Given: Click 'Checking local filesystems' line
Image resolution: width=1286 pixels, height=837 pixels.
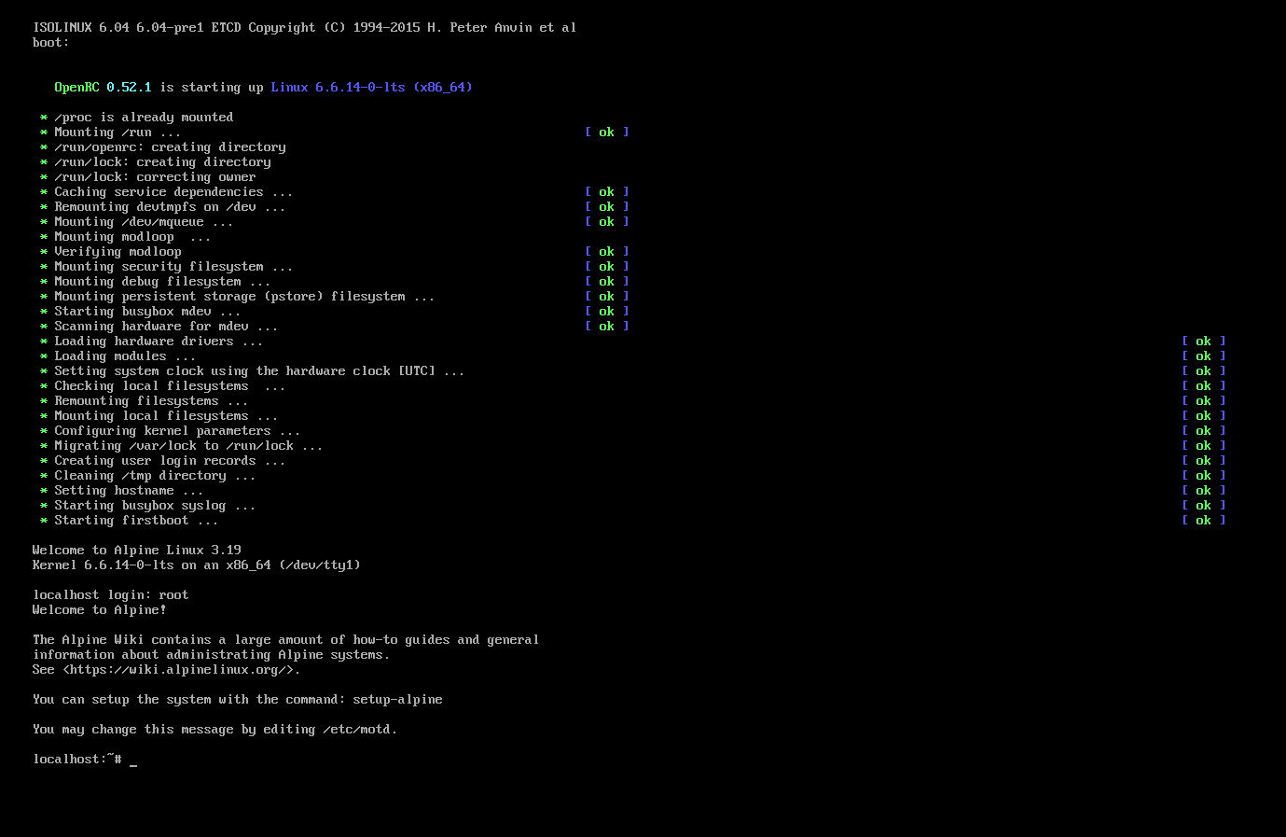Looking at the screenshot, I should [x=170, y=386].
